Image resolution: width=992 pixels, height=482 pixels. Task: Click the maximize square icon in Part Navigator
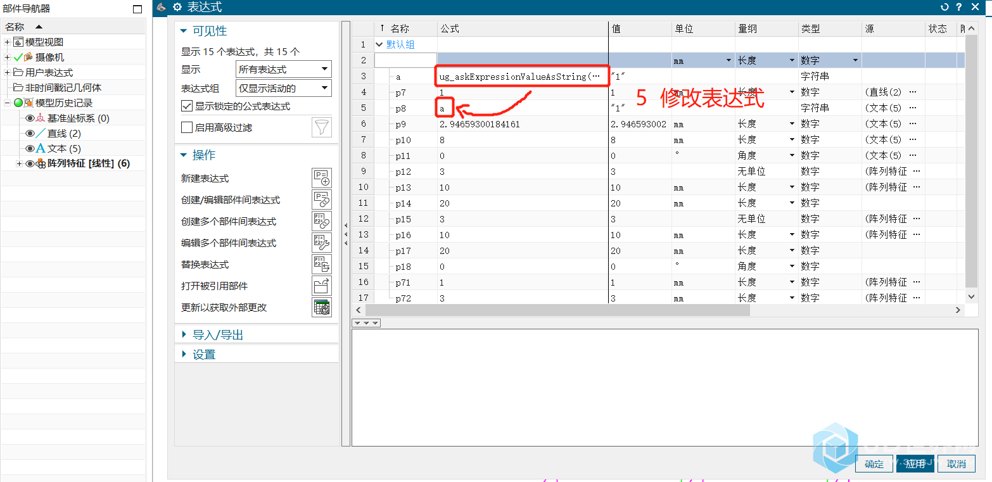point(137,9)
